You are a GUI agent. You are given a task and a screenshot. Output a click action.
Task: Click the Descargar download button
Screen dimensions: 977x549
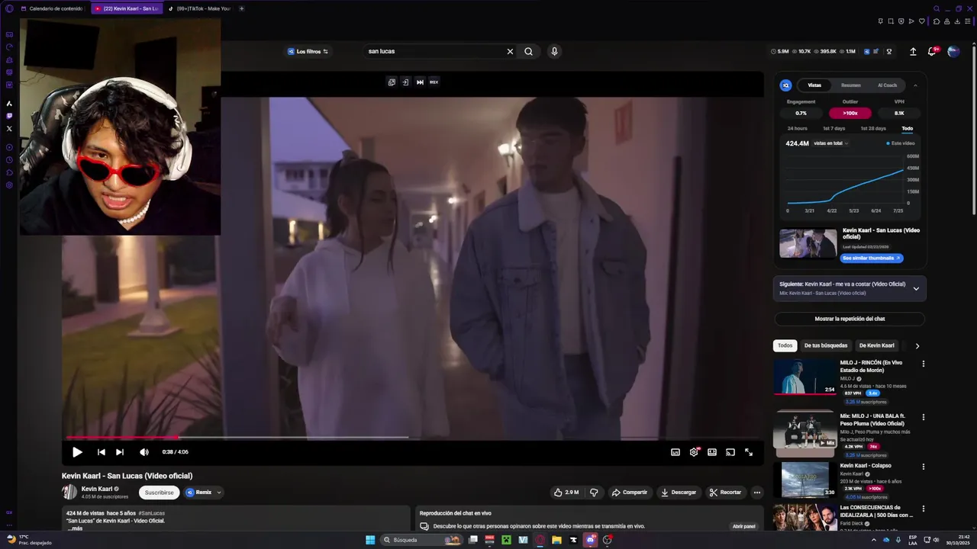[679, 493]
